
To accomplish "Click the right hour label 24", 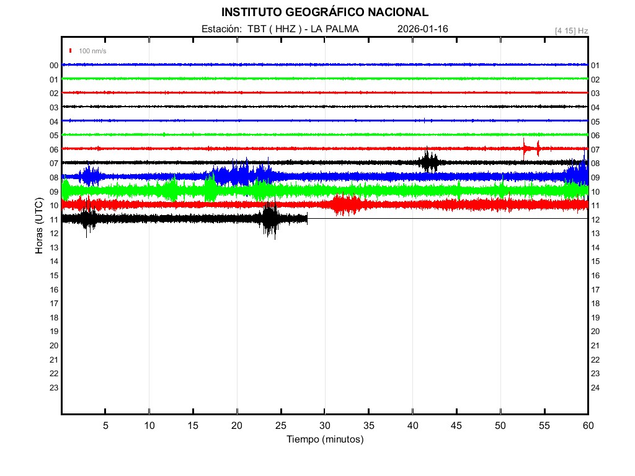I will click(595, 388).
